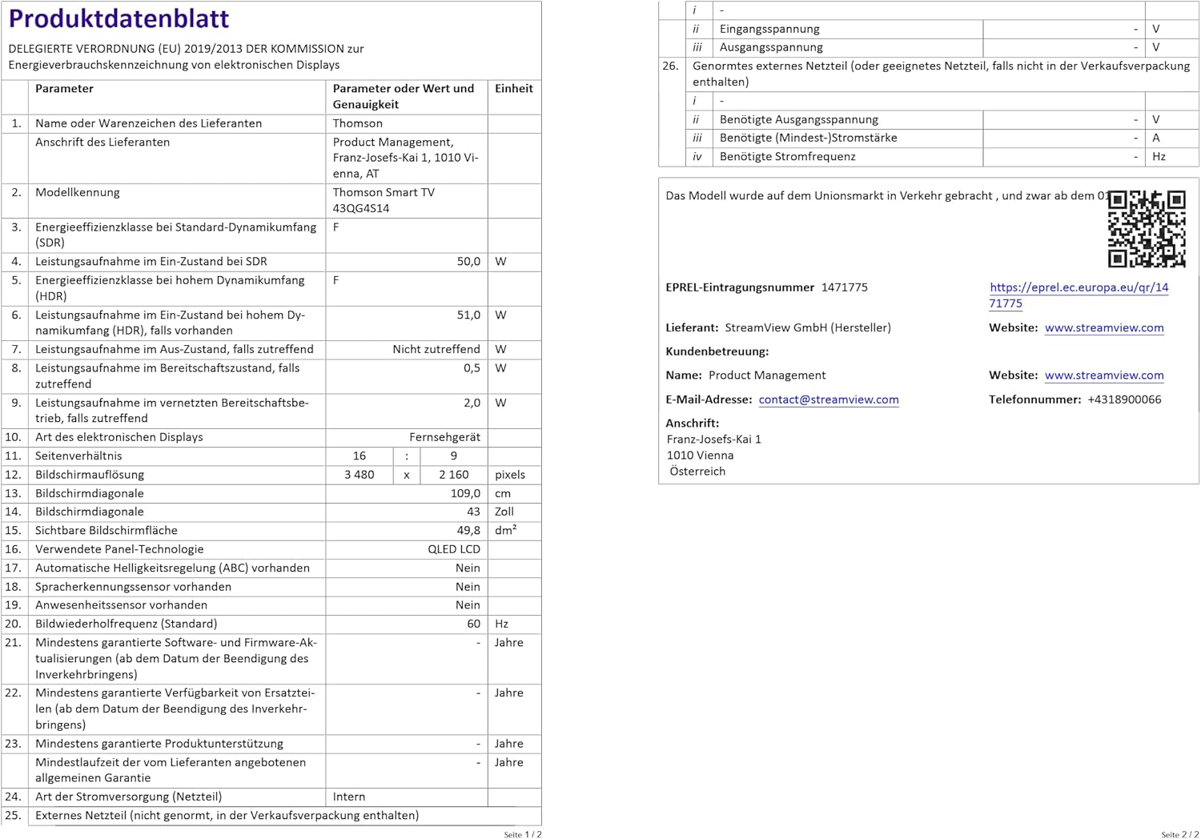Click the 'Intern' power supply type value

pos(349,797)
